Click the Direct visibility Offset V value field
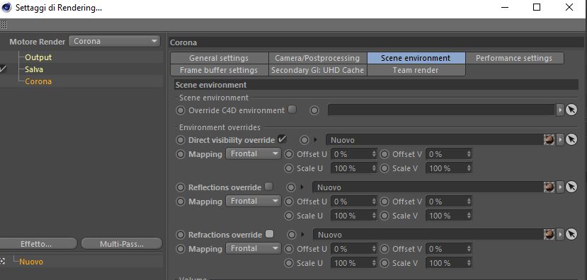 coord(448,153)
